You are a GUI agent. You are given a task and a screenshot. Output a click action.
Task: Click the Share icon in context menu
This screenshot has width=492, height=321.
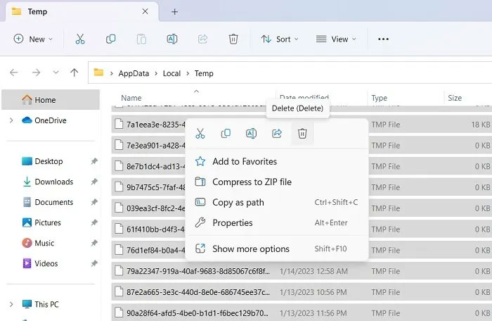pyautogui.click(x=277, y=133)
